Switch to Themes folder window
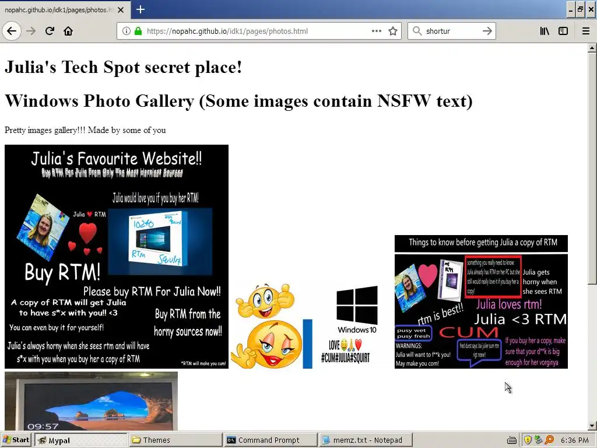 pyautogui.click(x=175, y=440)
